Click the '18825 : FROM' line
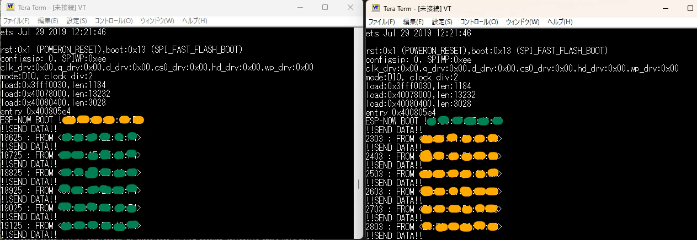Screen dimensions: 697x240 pyautogui.click(x=71, y=173)
